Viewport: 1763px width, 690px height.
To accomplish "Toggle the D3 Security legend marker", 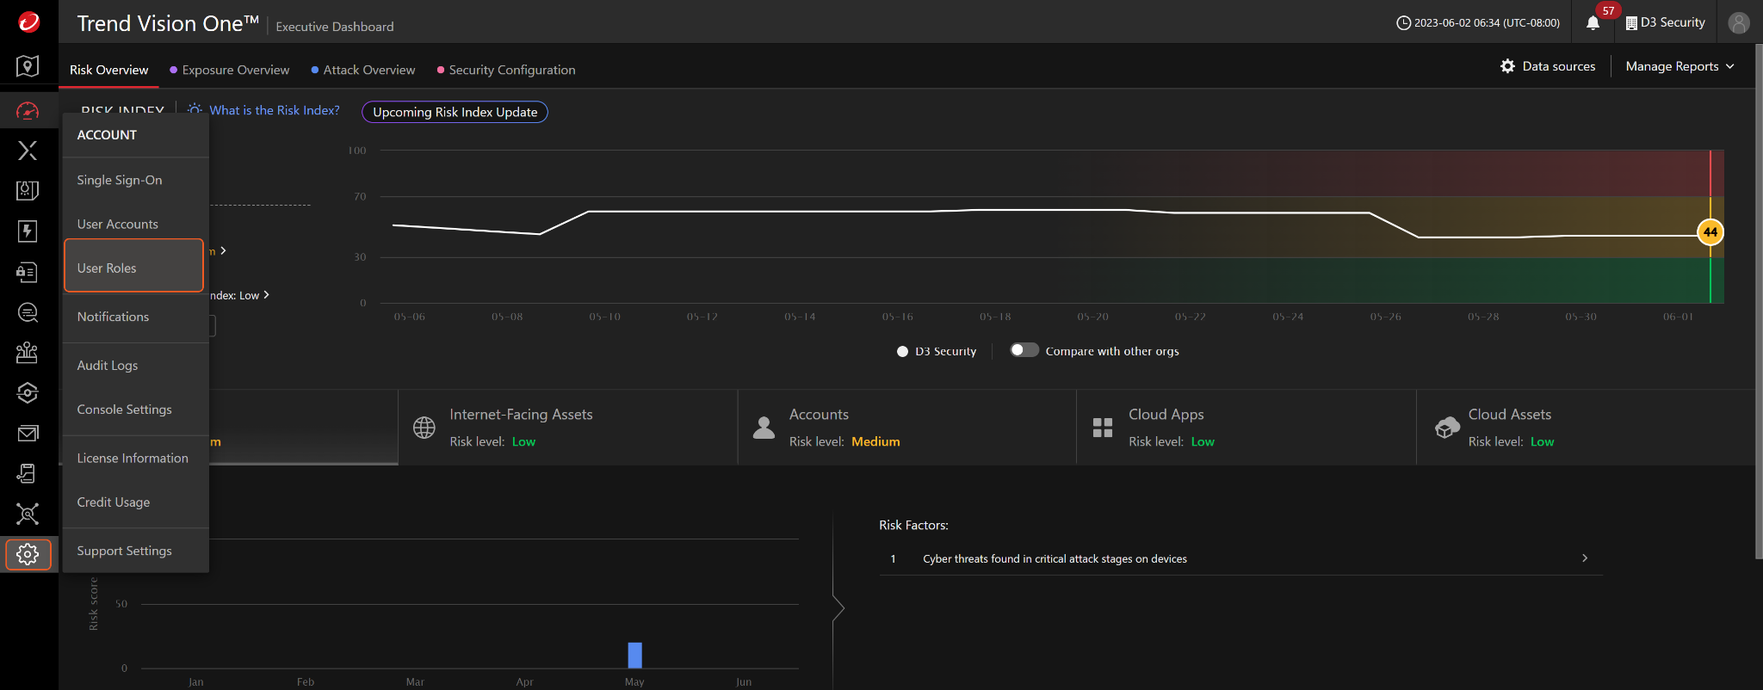I will pos(902,351).
